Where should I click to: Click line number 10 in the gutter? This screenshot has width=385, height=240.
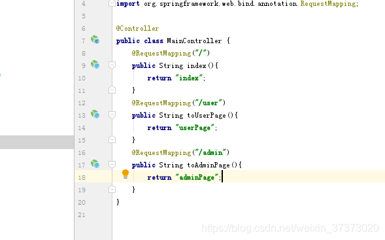(x=82, y=78)
